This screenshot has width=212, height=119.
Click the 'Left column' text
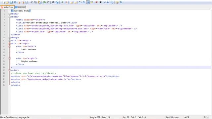pyautogui.click(x=29, y=49)
